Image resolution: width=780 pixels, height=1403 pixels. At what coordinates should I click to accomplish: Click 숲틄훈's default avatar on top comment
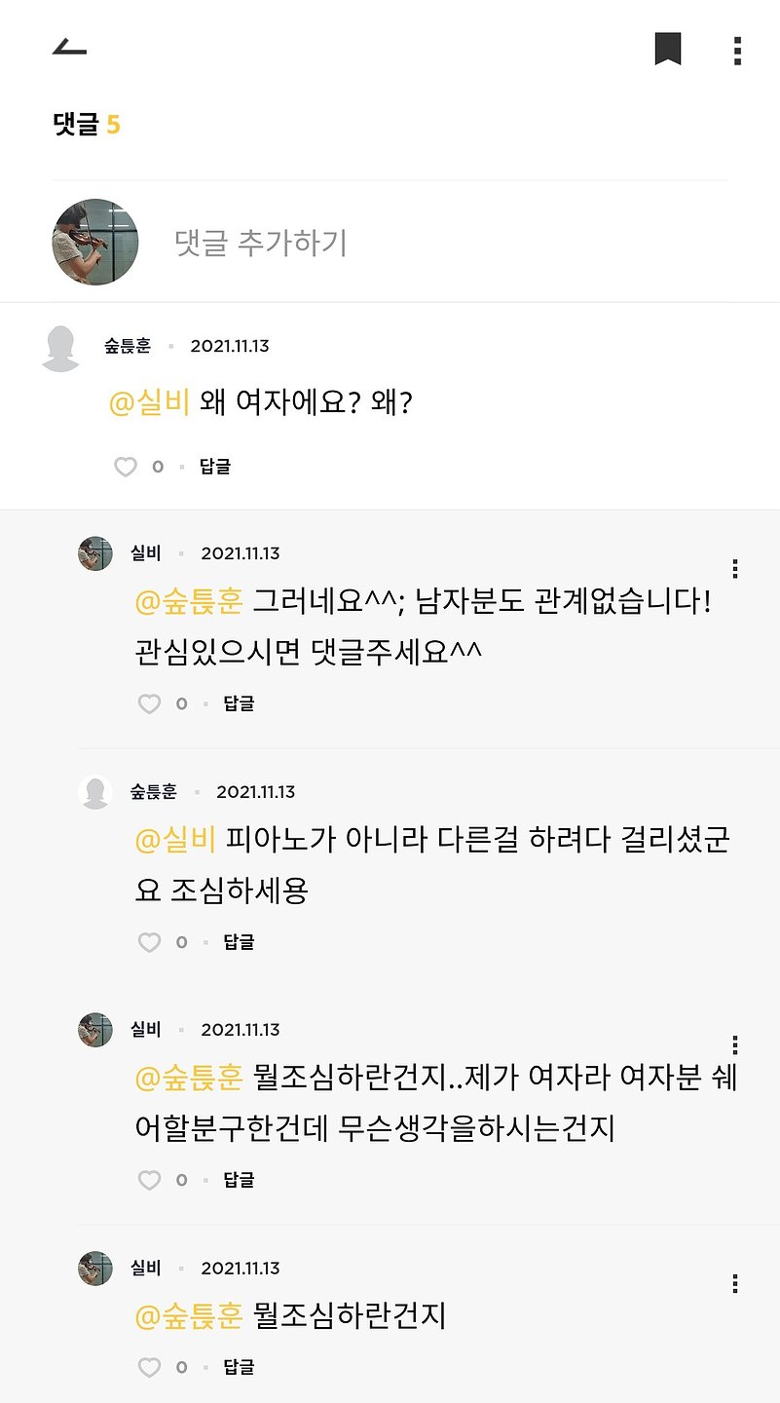tap(60, 349)
